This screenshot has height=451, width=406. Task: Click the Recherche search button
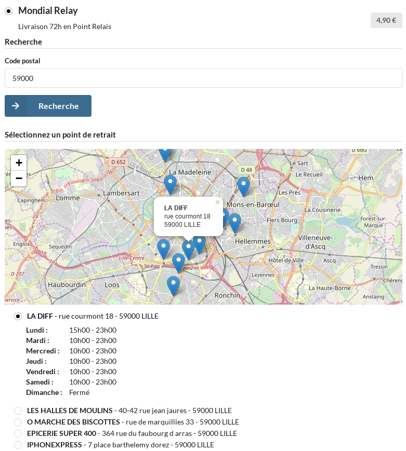click(x=48, y=106)
